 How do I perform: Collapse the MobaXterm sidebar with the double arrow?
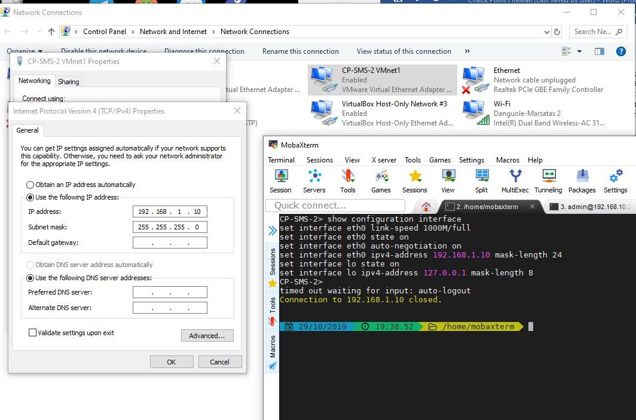(272, 231)
